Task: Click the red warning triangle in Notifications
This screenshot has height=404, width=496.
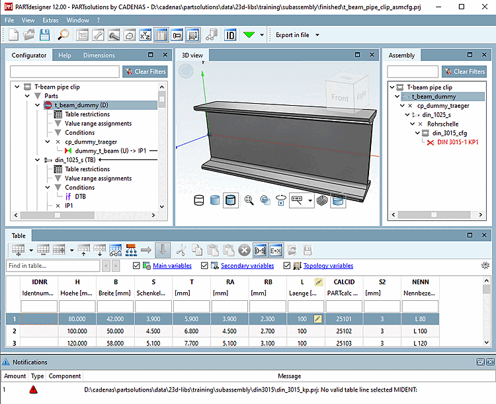Action: click(x=33, y=390)
